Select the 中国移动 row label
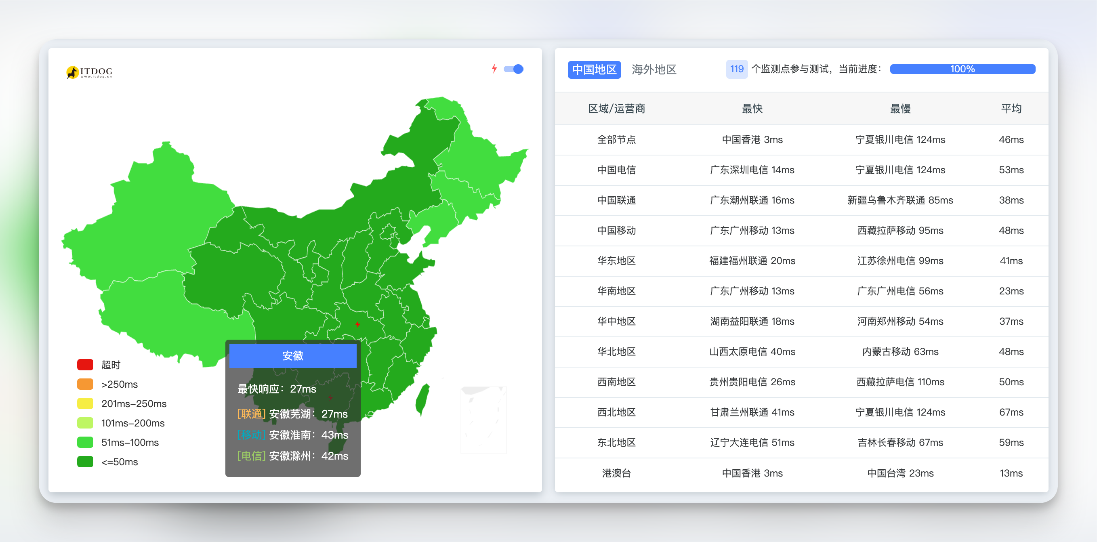Image resolution: width=1097 pixels, height=542 pixels. pos(616,230)
